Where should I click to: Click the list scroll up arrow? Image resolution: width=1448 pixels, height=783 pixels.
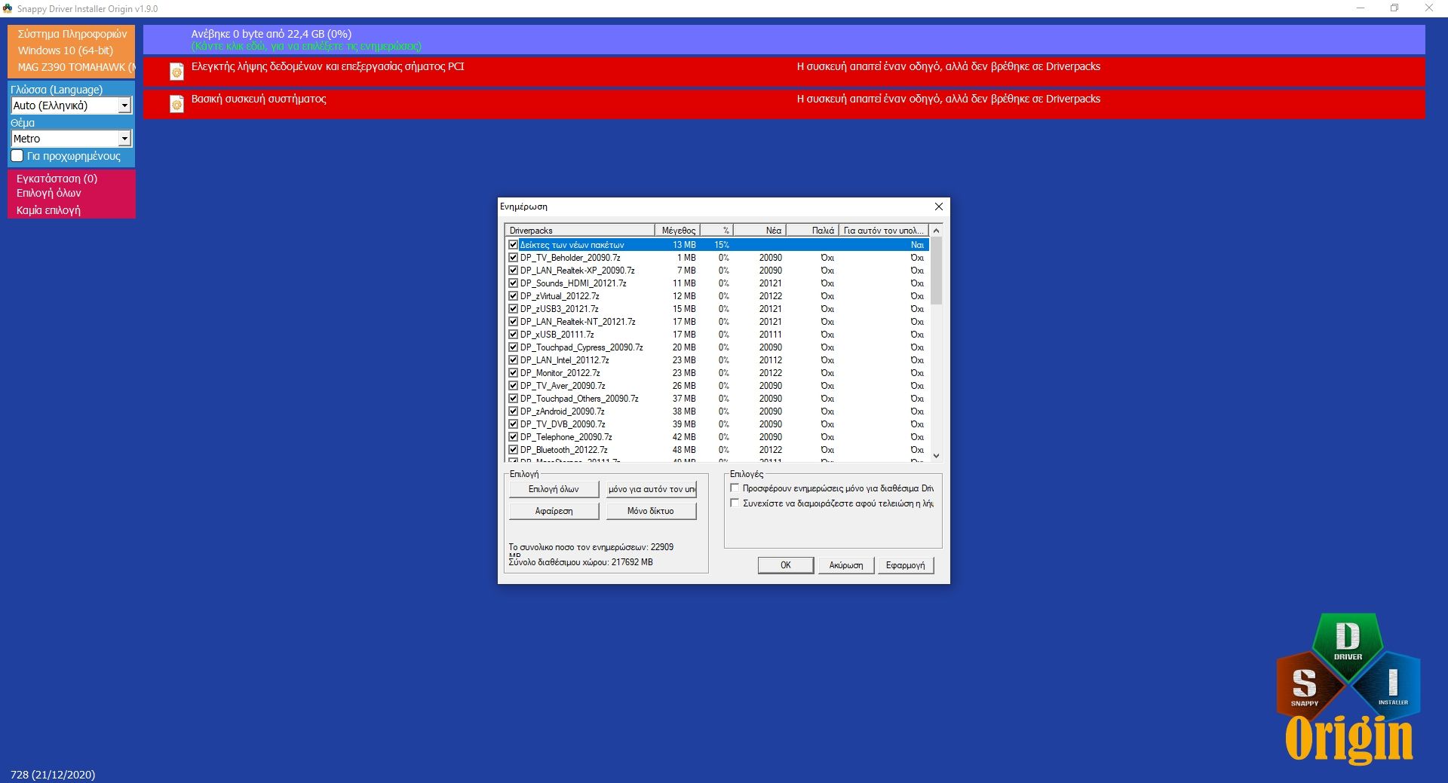tap(936, 231)
